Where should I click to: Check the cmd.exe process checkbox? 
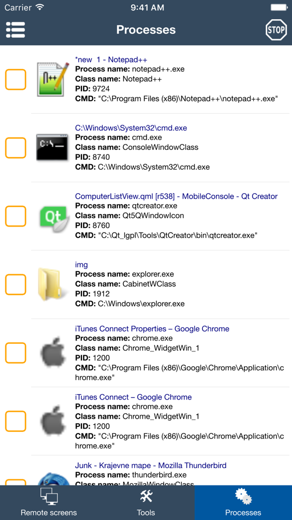15,148
